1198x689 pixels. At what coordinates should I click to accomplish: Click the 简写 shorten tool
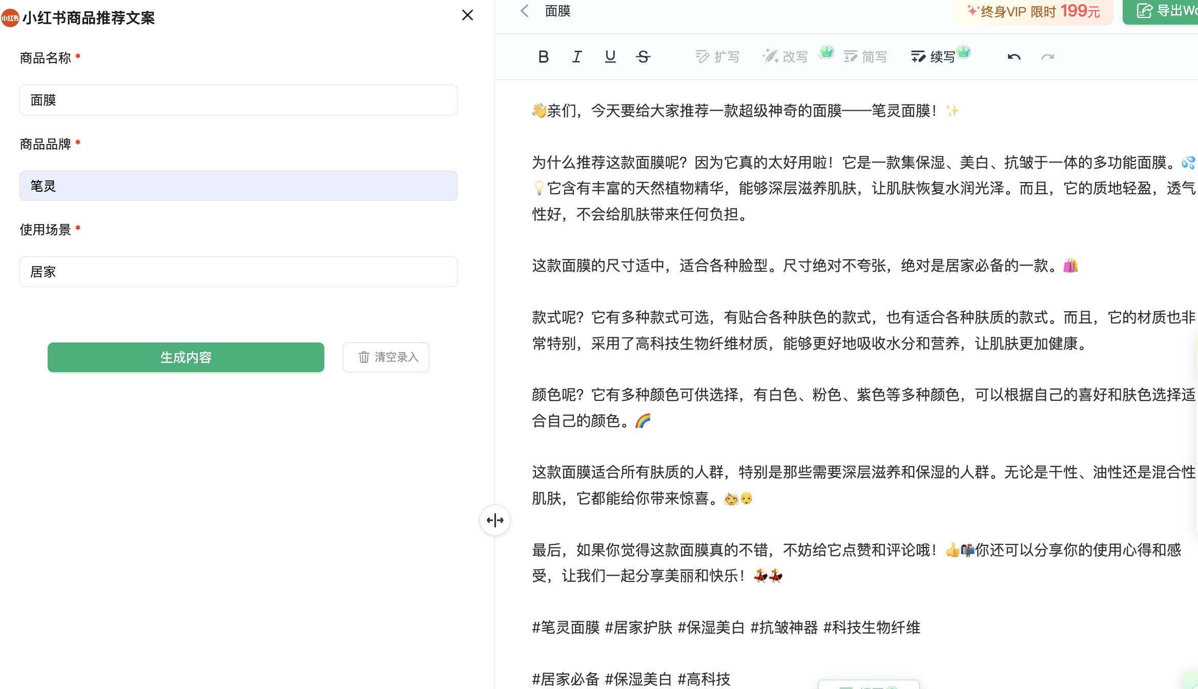tap(865, 57)
